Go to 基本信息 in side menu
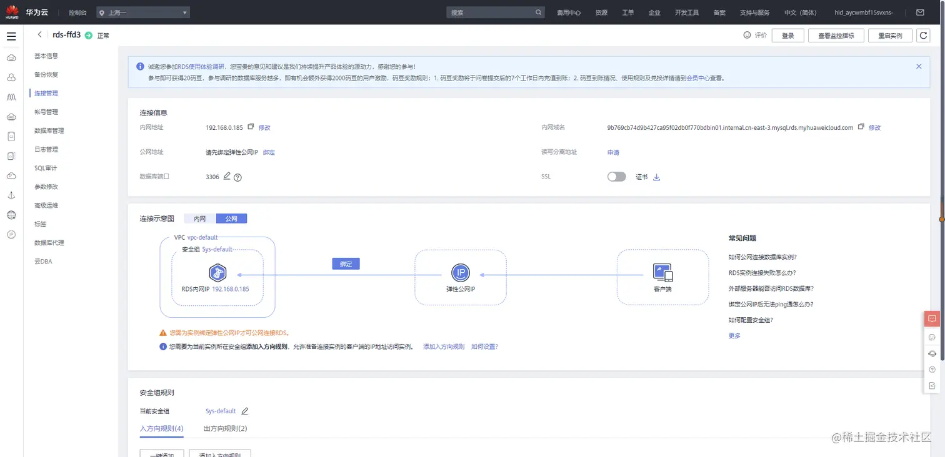Viewport: 945px width, 457px height. tap(46, 56)
